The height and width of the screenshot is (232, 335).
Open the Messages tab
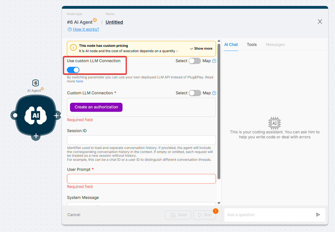click(275, 45)
